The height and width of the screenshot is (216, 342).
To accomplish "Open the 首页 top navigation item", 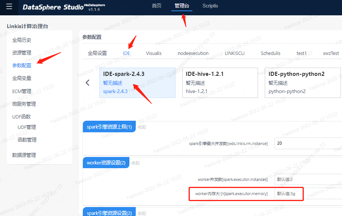I will [156, 6].
